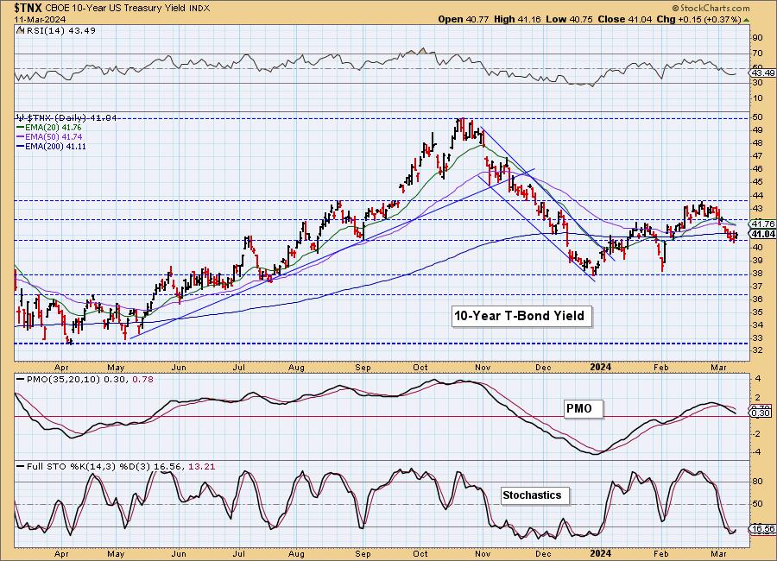This screenshot has height=561, width=777.
Task: Click the bar icon before $TNX (Daily)
Action: click(x=21, y=118)
